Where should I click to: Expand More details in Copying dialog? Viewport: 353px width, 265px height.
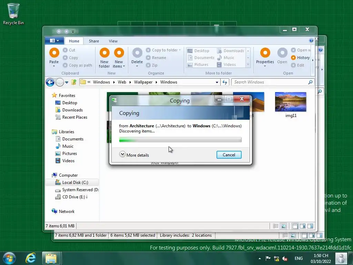click(134, 155)
